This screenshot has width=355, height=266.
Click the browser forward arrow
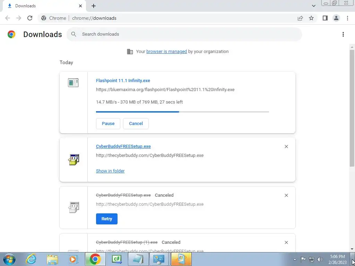[19, 18]
